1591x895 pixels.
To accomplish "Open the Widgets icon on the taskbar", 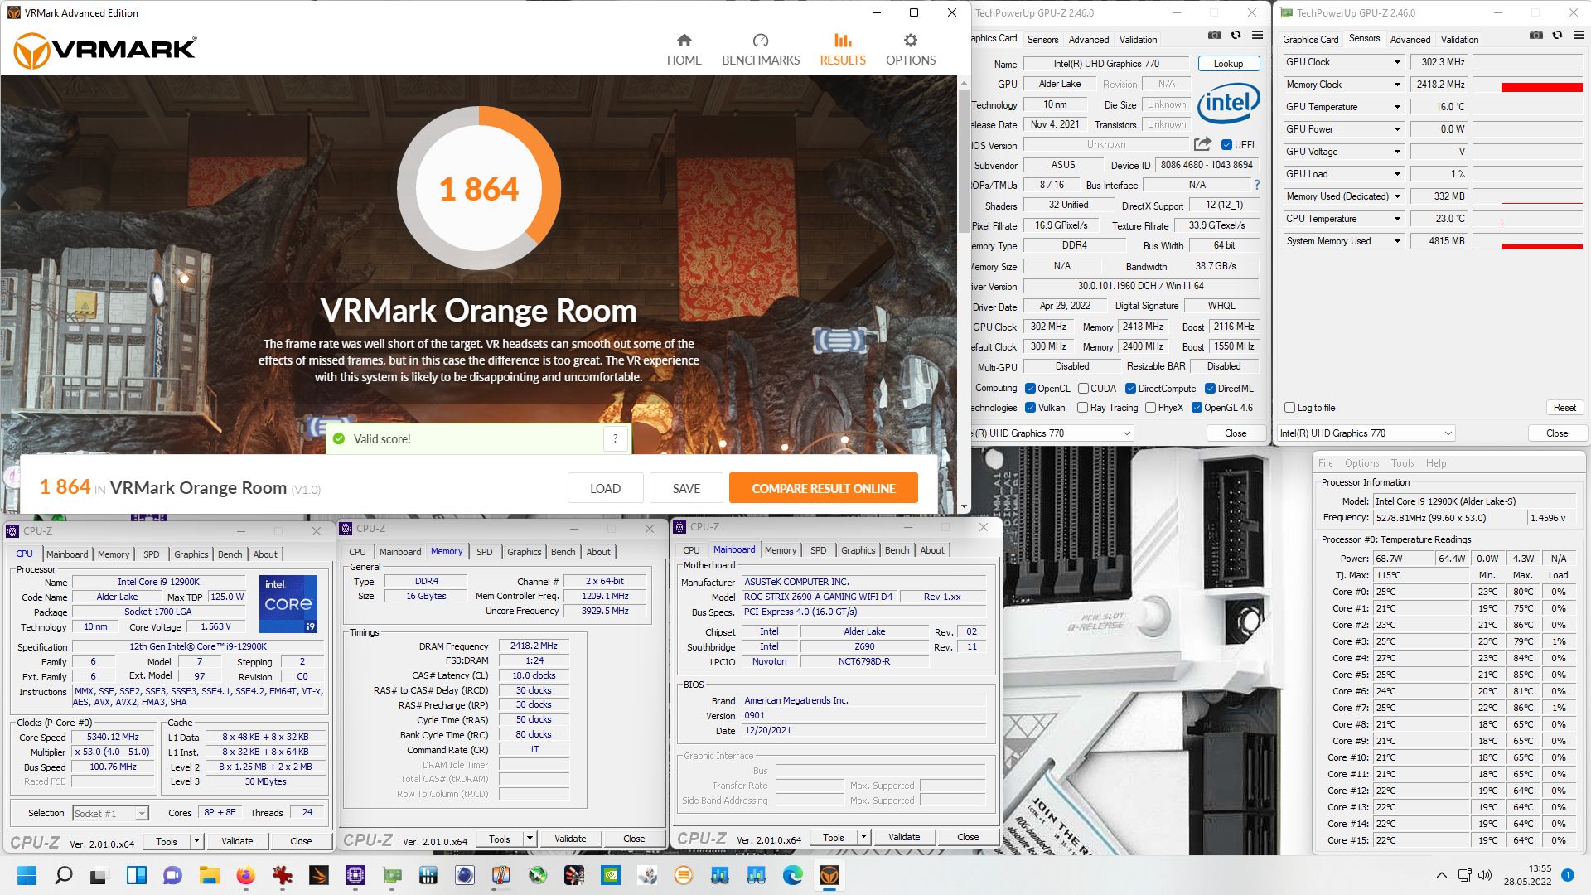I will pos(136,875).
